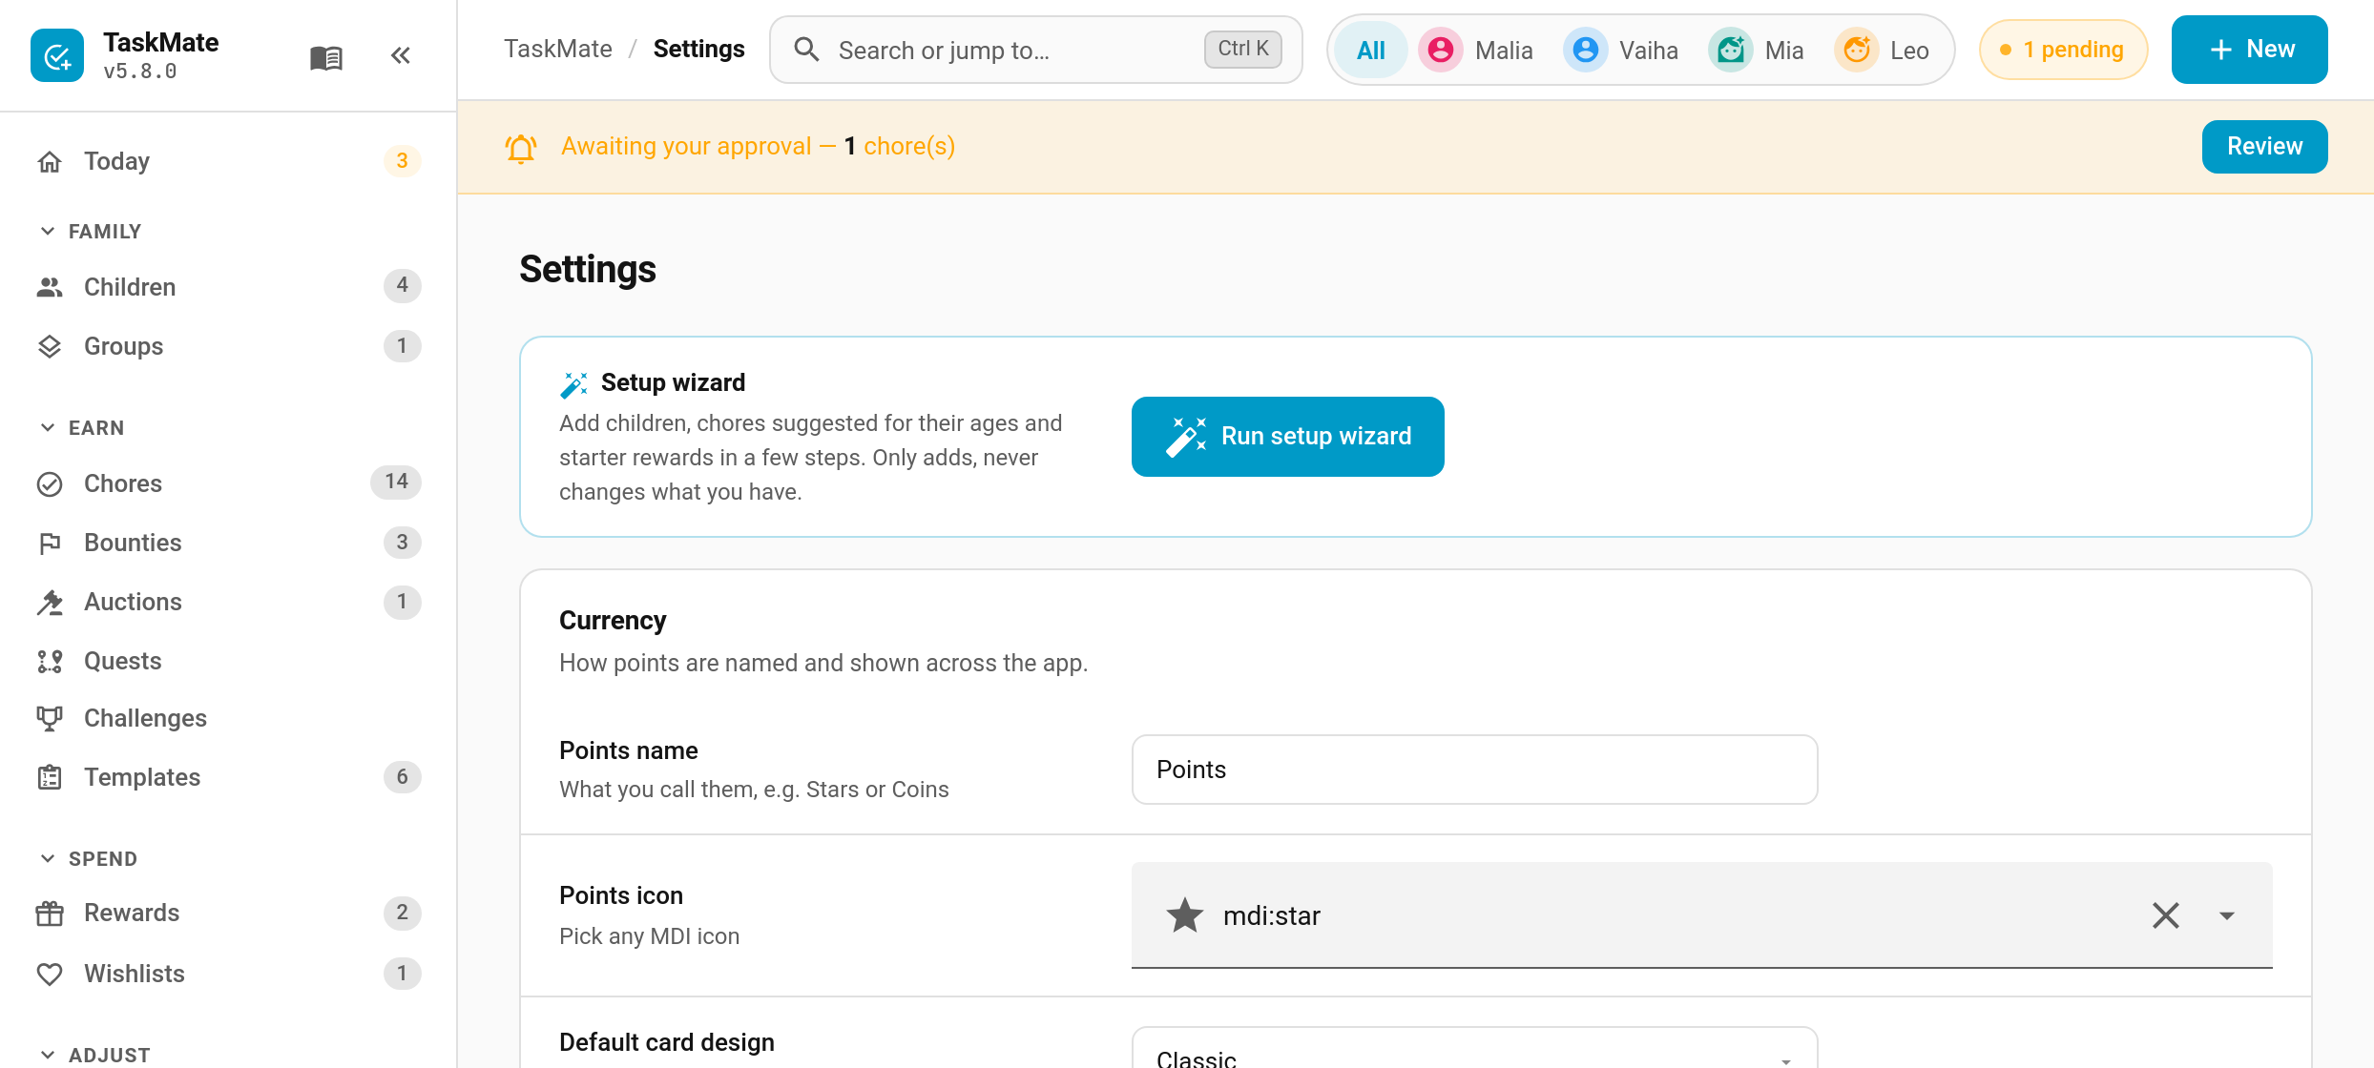2374x1068 pixels.
Task: Open the Default card design dropdown
Action: coord(1474,1049)
